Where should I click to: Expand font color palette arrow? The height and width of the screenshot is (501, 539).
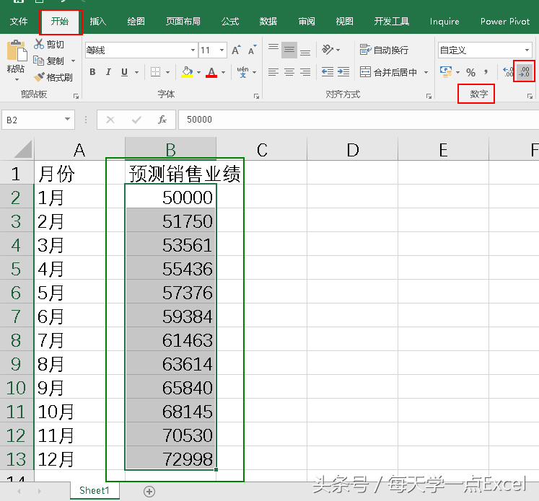click(x=224, y=72)
